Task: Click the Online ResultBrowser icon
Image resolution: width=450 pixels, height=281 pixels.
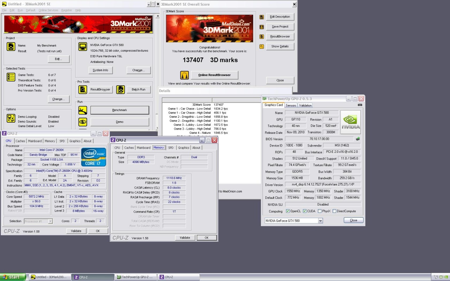Action: pyautogui.click(x=184, y=75)
